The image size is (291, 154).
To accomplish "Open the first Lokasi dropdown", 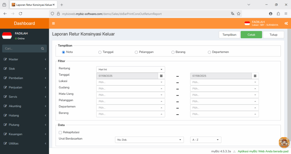I will pos(131,82).
